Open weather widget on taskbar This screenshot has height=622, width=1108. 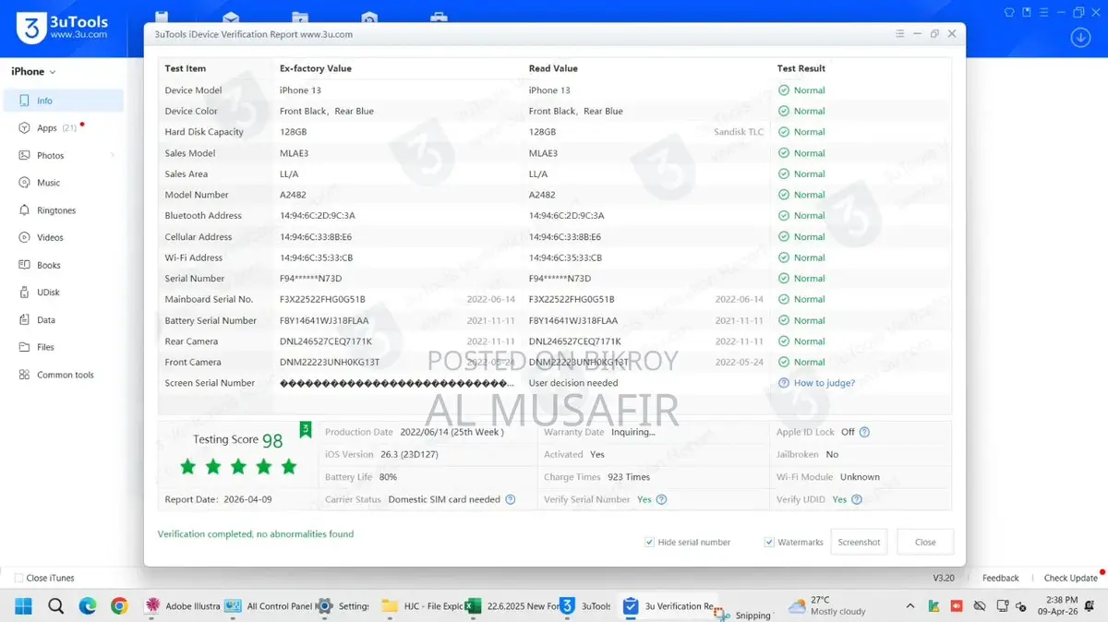coord(826,606)
